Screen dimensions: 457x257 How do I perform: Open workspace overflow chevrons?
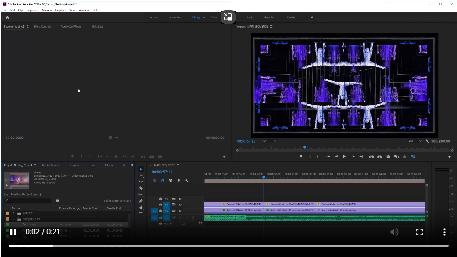click(312, 17)
